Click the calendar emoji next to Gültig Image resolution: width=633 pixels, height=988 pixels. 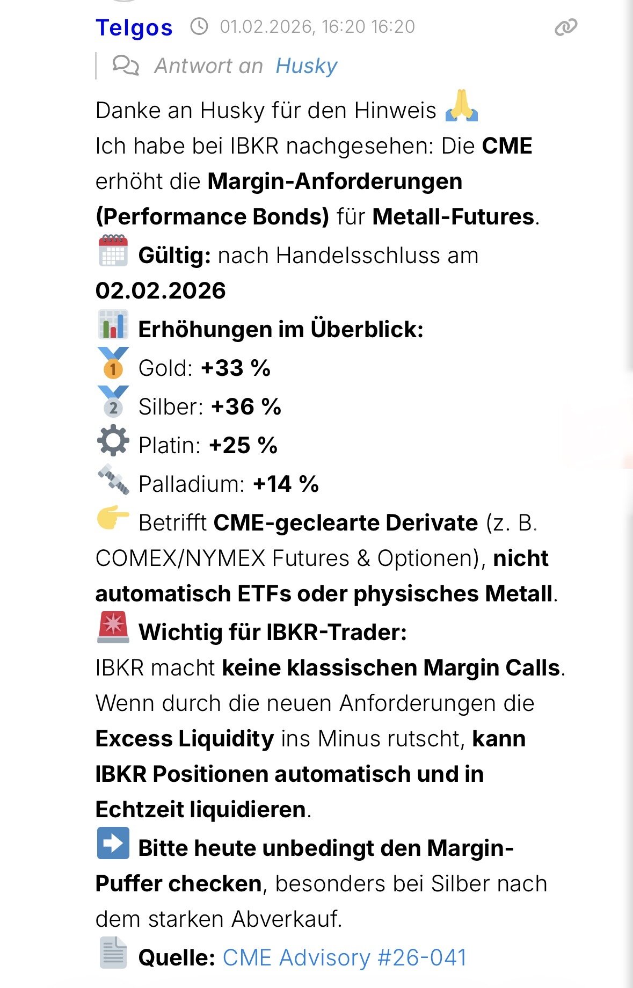tap(113, 251)
